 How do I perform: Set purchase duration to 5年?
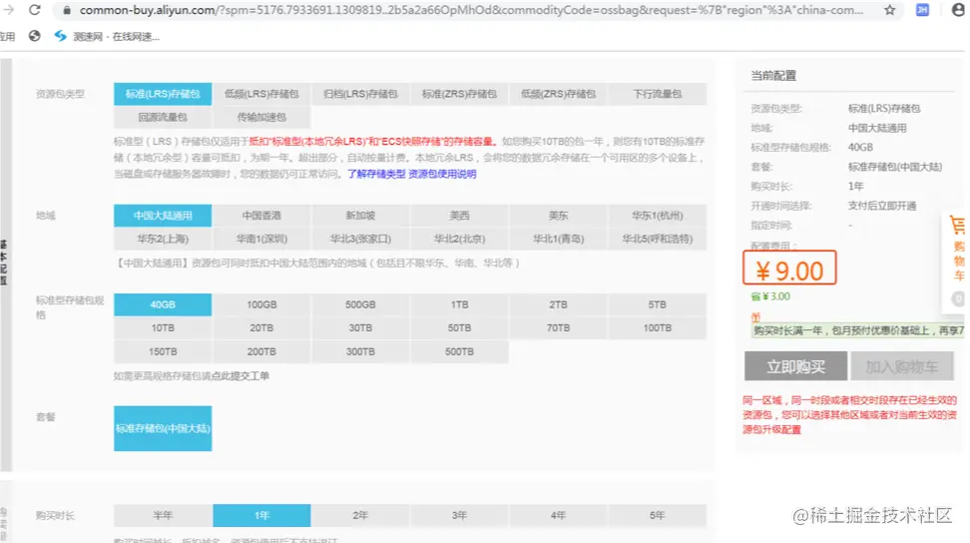(658, 516)
